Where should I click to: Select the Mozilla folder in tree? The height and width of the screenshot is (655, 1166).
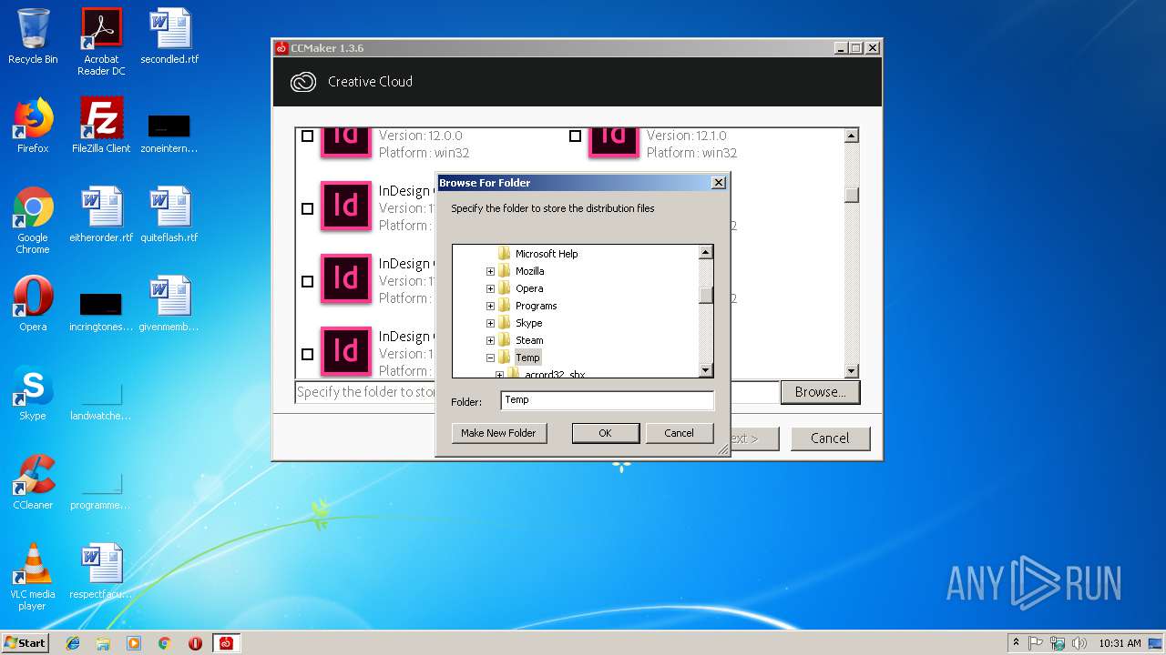pos(529,271)
